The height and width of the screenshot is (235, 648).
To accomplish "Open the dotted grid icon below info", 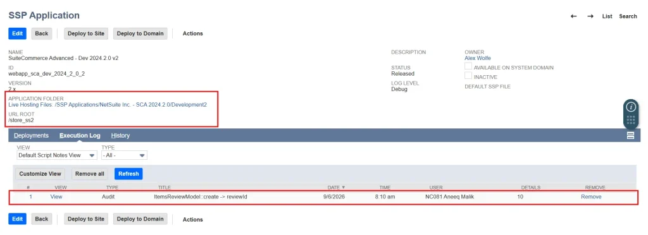I will pyautogui.click(x=631, y=121).
